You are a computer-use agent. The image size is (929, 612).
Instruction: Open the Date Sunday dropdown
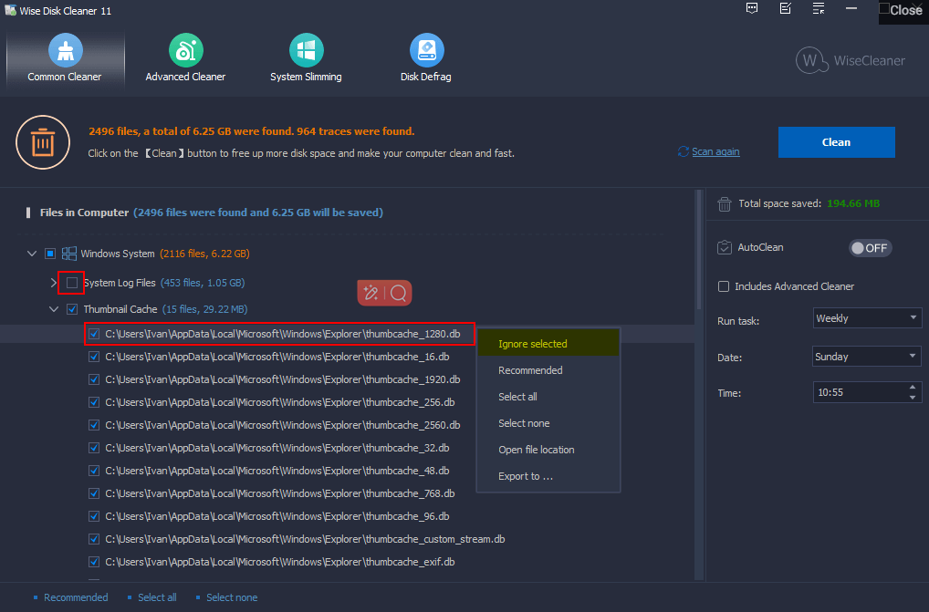pyautogui.click(x=867, y=357)
